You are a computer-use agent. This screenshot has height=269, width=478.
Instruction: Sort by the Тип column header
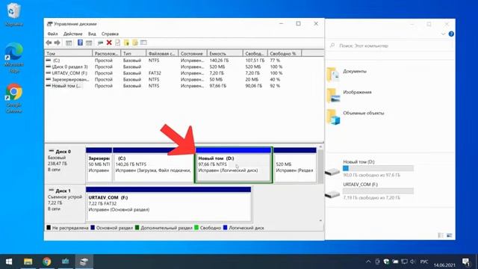point(134,53)
